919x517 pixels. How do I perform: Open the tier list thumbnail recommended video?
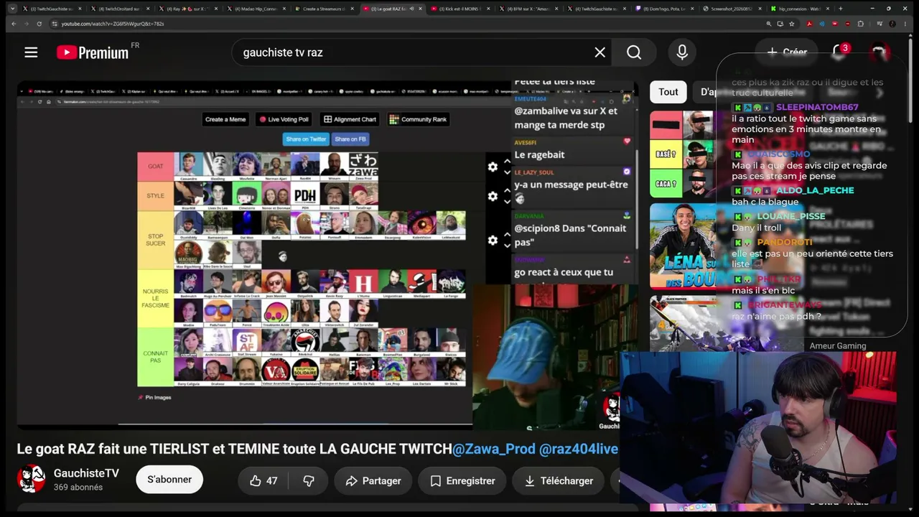pyautogui.click(x=682, y=154)
